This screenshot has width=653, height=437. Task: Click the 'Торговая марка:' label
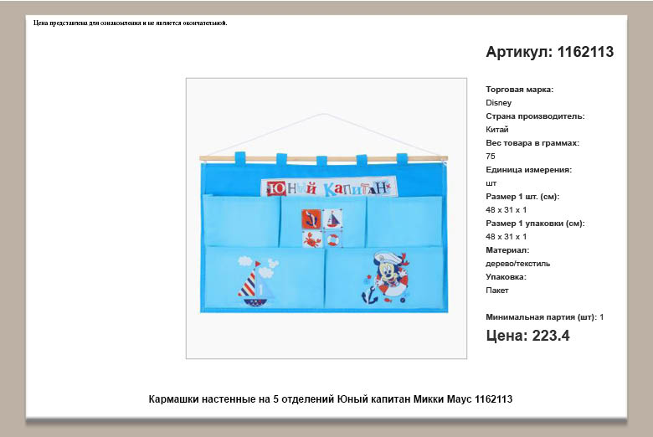[519, 89]
